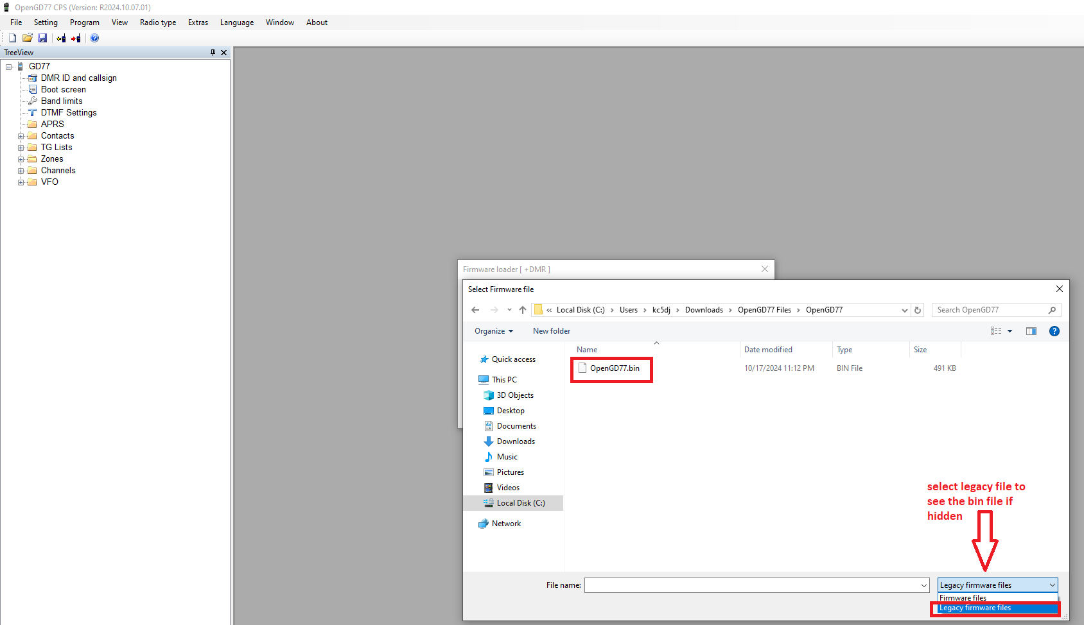Open Videos in sidebar
The height and width of the screenshot is (625, 1084).
(x=508, y=488)
